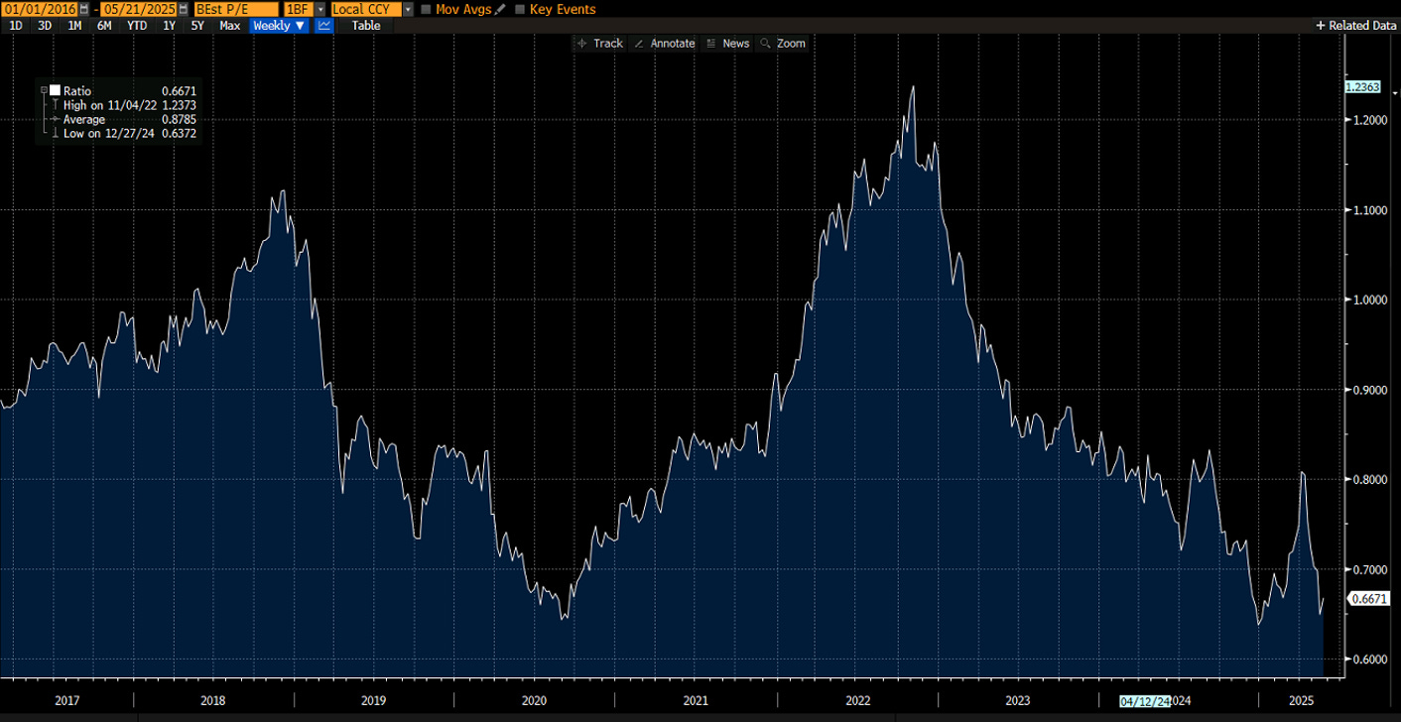This screenshot has height=722, width=1401.
Task: Click the Average legend row text
Action: coord(84,119)
